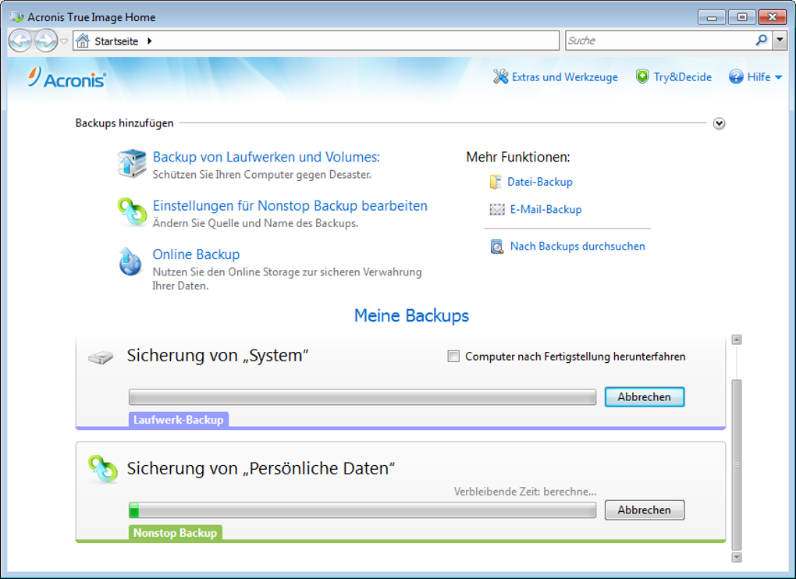
Task: Click the System backup drive icon
Action: [101, 357]
